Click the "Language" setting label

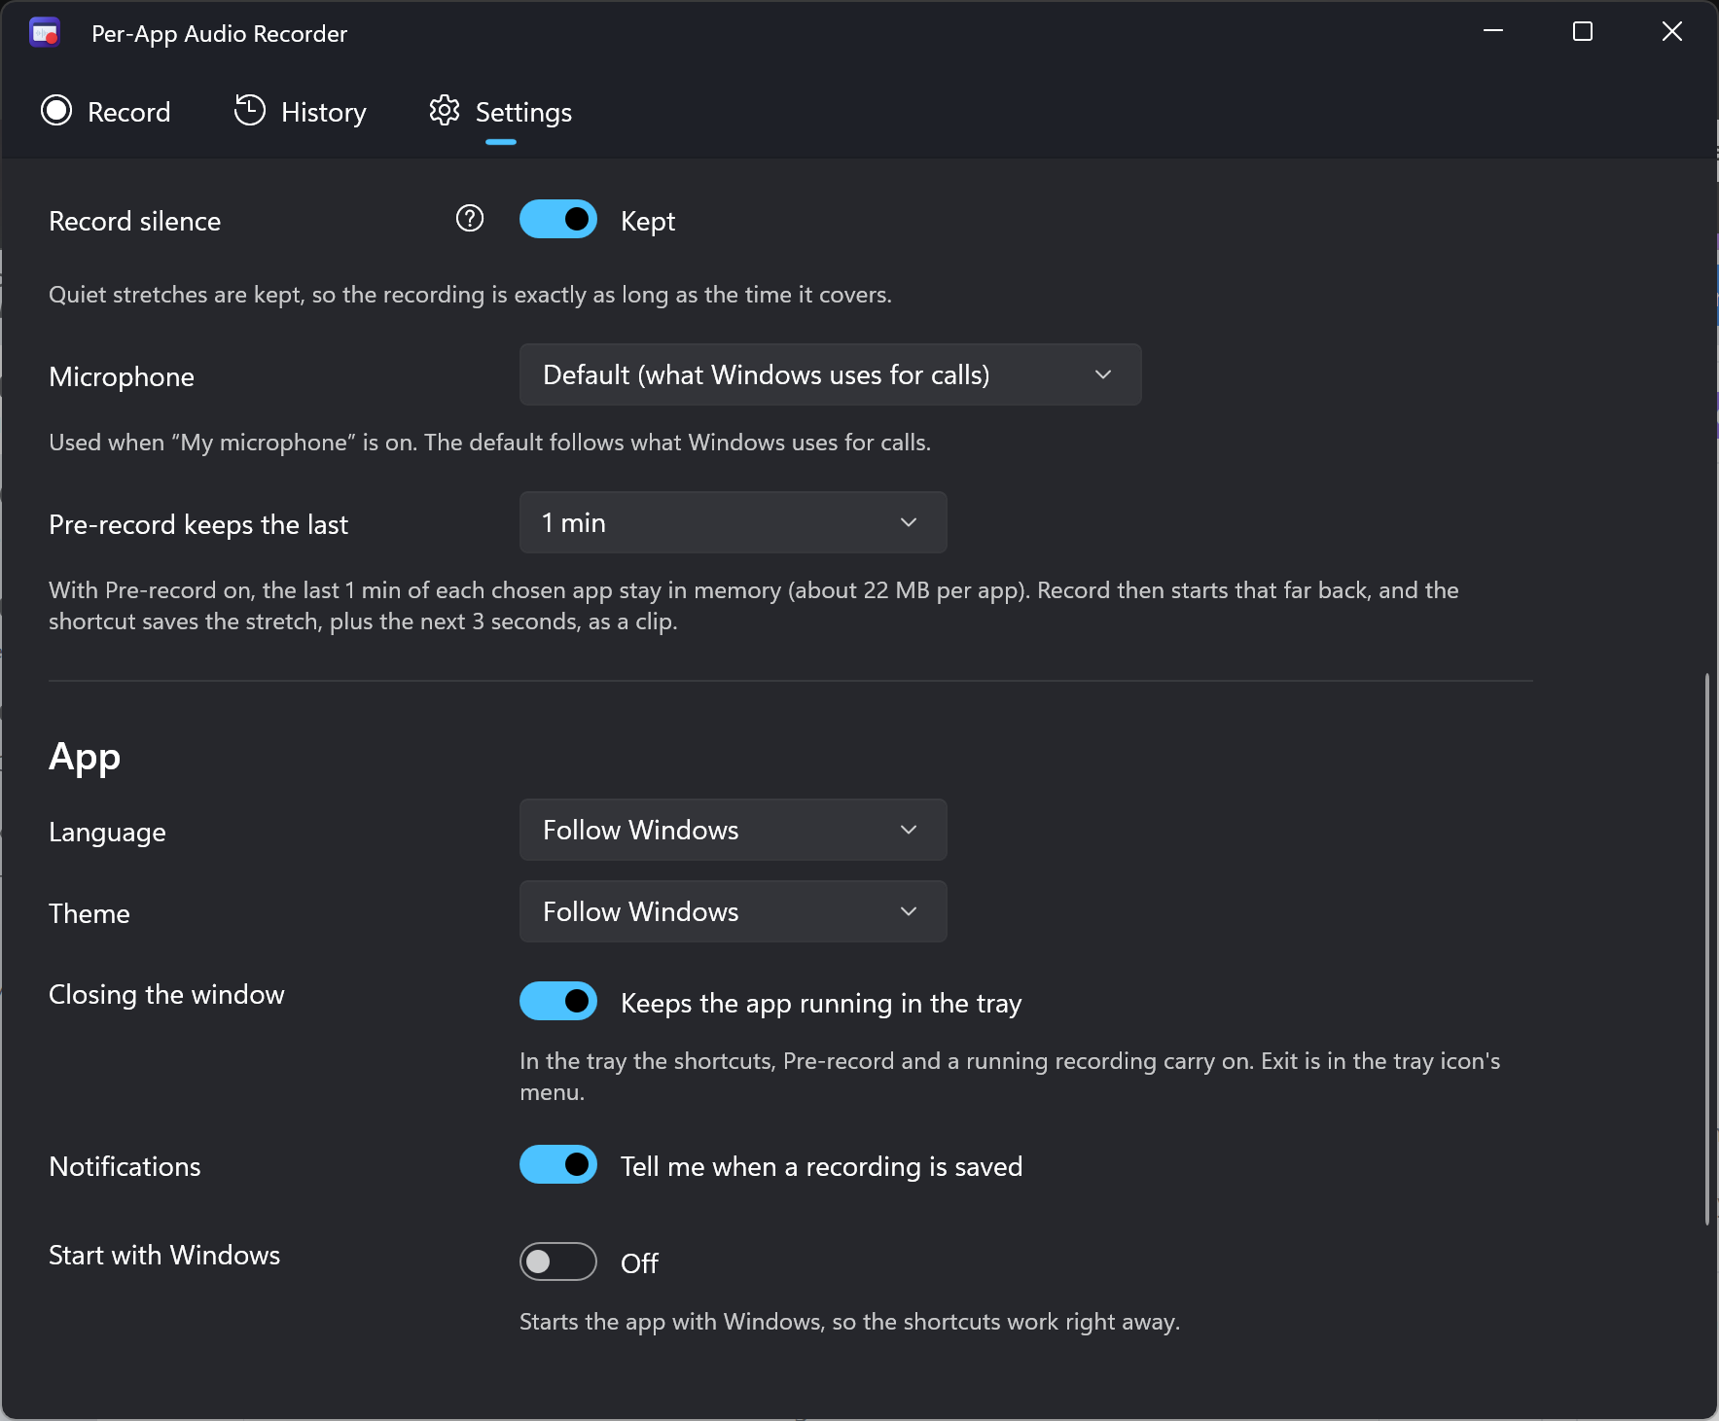coord(107,833)
